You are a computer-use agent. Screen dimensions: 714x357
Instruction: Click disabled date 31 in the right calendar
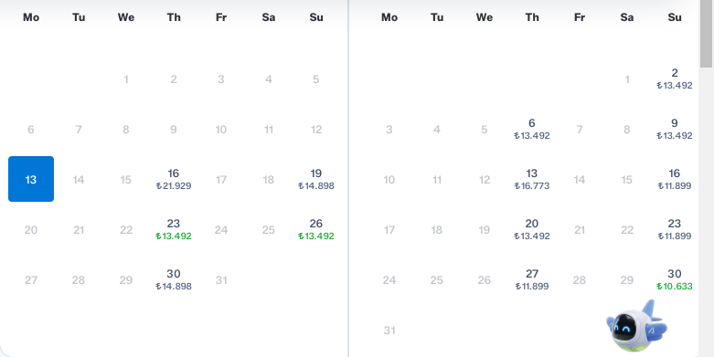[389, 331]
